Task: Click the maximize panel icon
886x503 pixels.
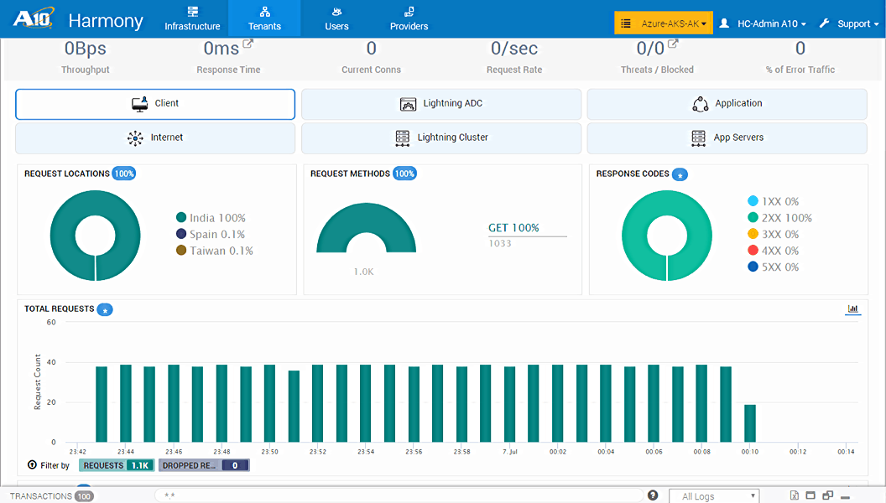Action: tap(810, 495)
